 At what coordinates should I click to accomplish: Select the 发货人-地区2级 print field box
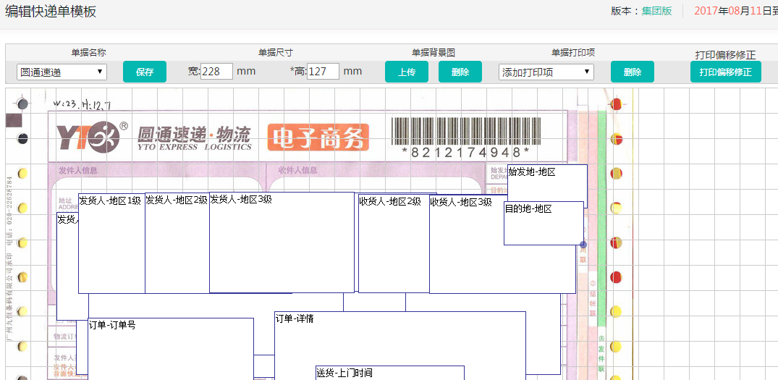point(177,246)
